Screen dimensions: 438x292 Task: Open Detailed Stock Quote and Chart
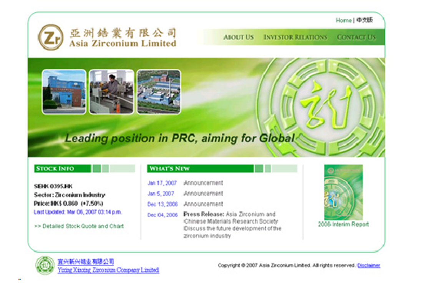pyautogui.click(x=79, y=226)
